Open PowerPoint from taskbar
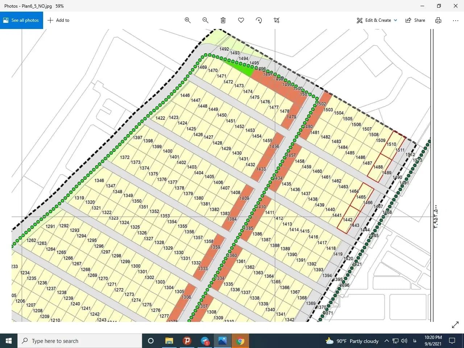This screenshot has width=464, height=348. tap(187, 341)
